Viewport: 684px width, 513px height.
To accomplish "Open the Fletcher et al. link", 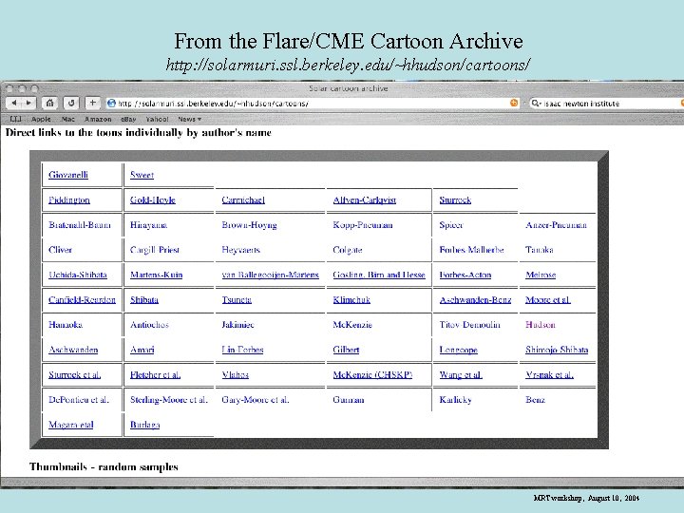I will click(155, 374).
